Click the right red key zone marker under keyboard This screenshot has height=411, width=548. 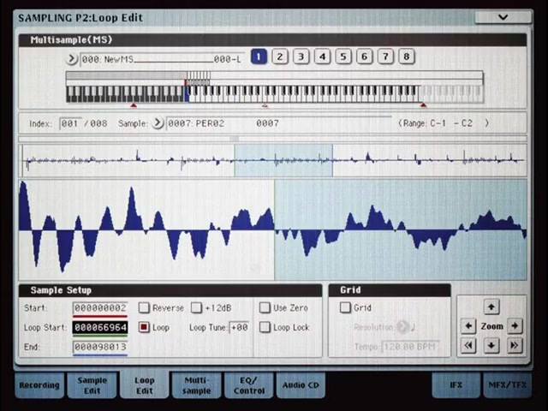tap(424, 104)
